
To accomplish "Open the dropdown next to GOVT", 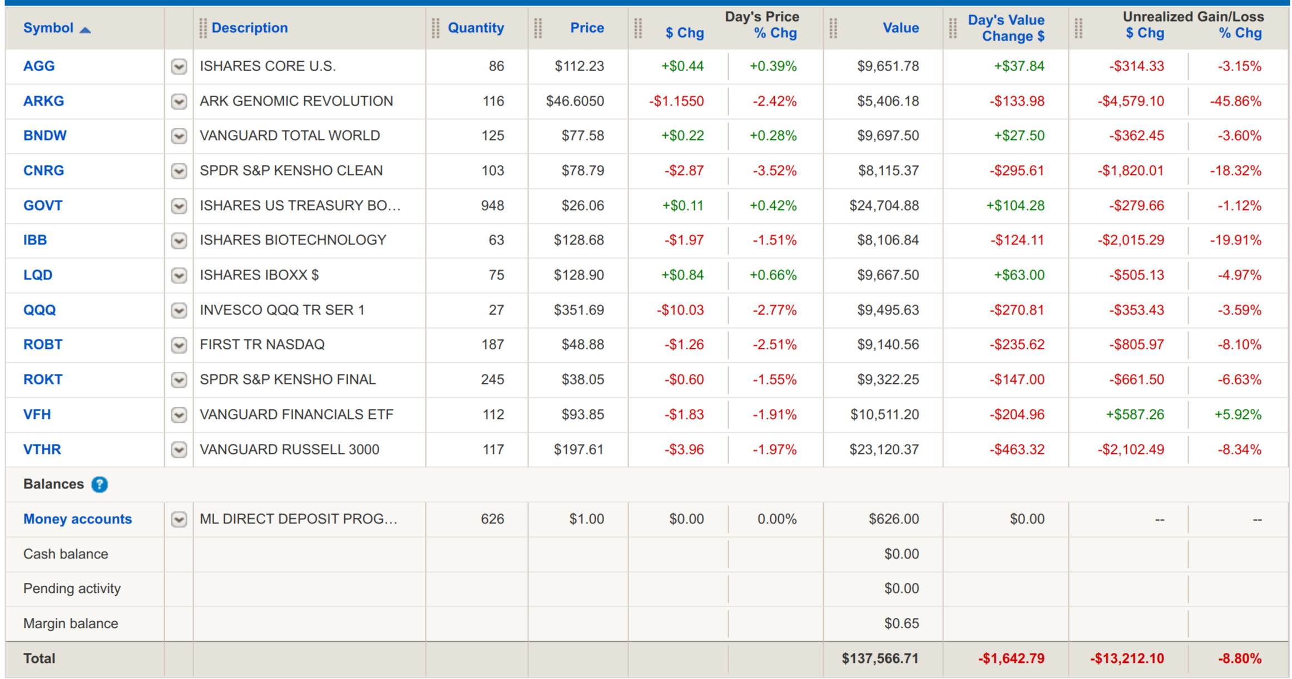I will (179, 206).
